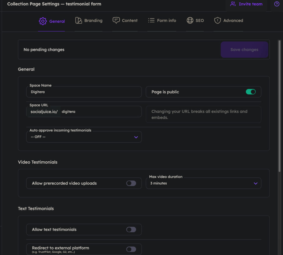The width and height of the screenshot is (283, 255).
Task: Open Auto approve incoming testimonials dropdown
Action: tap(84, 137)
